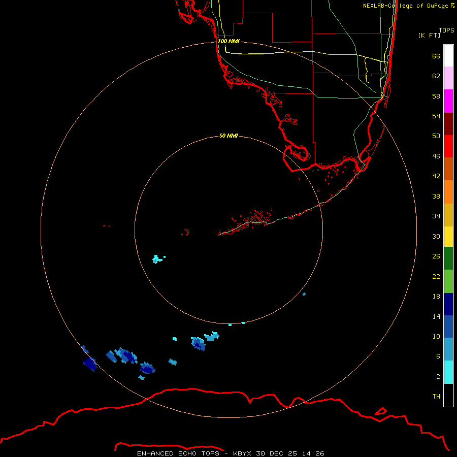Click the black TH legend swatch
Screen dimensions: 457x457
pyautogui.click(x=448, y=395)
